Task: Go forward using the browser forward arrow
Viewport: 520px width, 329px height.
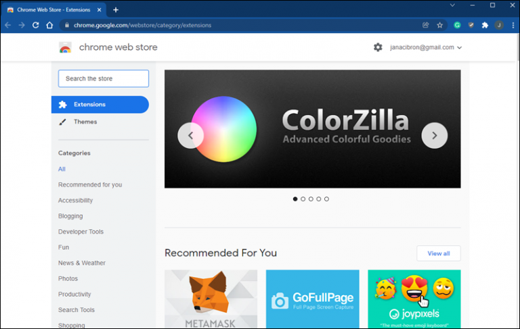Action: 22,25
